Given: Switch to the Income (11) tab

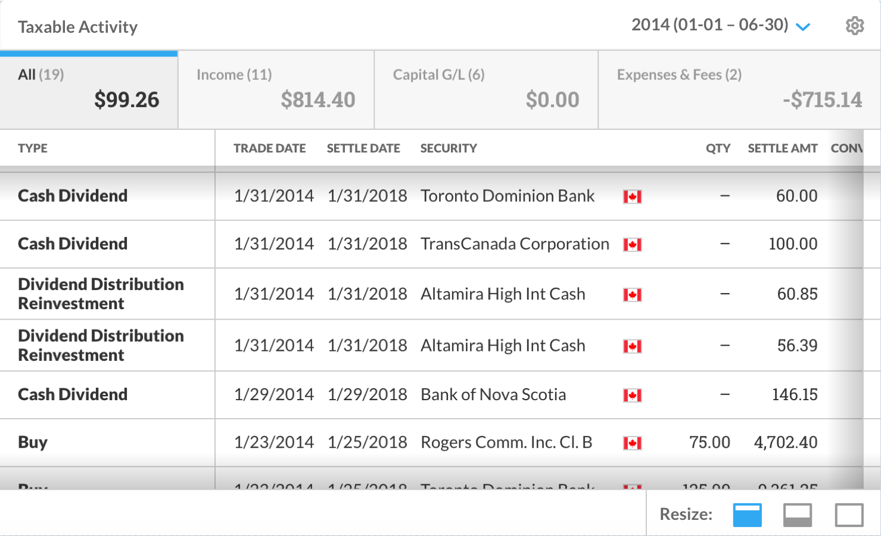Looking at the screenshot, I should 276,89.
